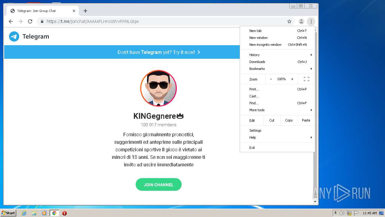Click the Don't have Telegram yet banner
The height and width of the screenshot is (217, 385).
pyautogui.click(x=159, y=52)
